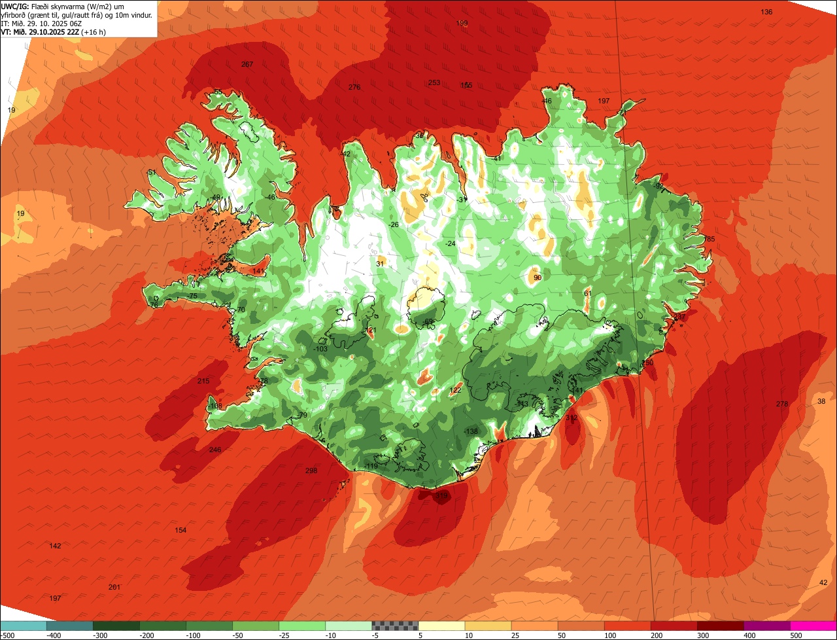
Task: Click the red 200 to 300 legend swatch
Action: pos(673,626)
